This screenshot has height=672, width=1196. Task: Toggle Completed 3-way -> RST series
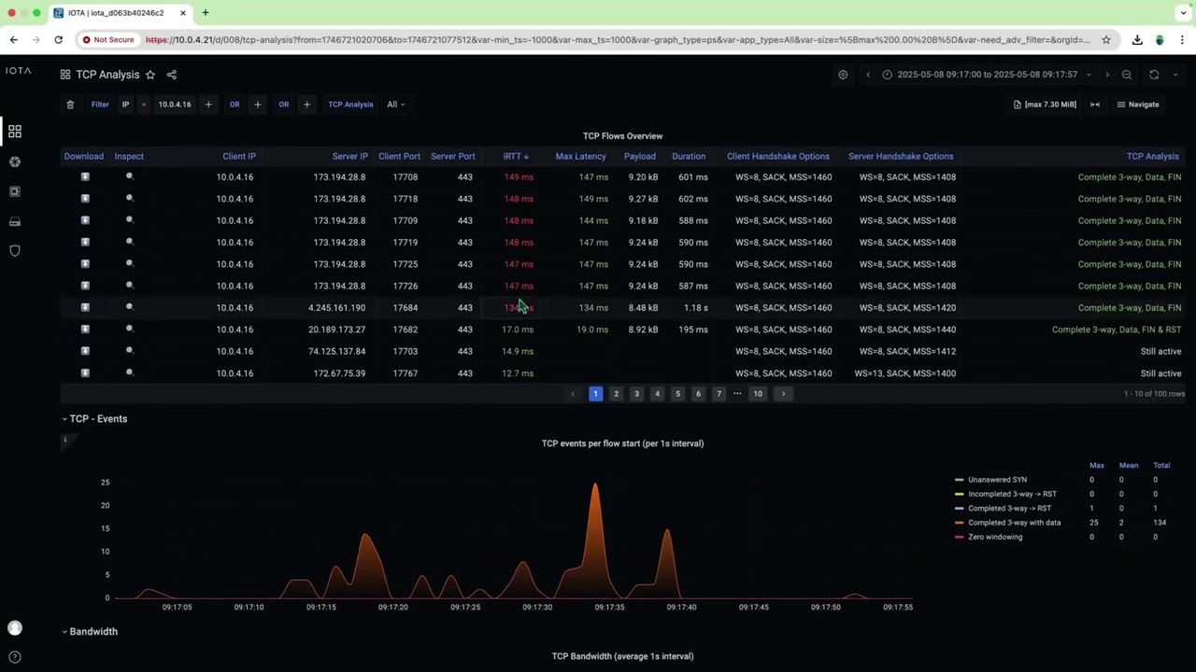point(1009,509)
